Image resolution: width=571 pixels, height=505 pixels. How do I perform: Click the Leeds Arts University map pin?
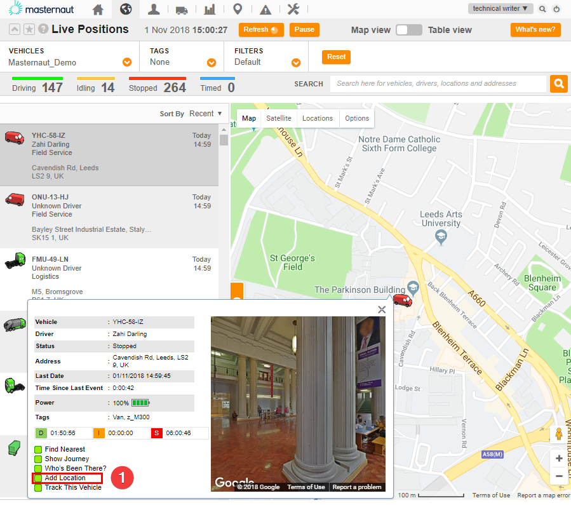[x=441, y=238]
